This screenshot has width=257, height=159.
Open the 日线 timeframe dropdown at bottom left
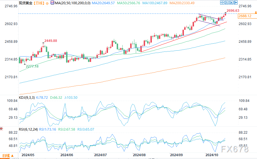pos(8,156)
